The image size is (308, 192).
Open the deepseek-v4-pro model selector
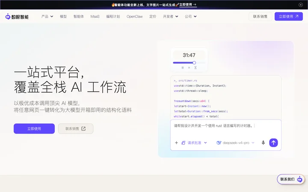pyautogui.click(x=235, y=143)
